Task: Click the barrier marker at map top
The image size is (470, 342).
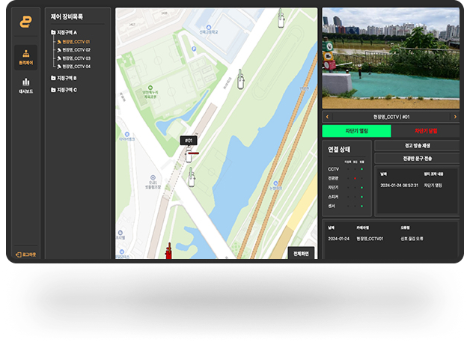Action: (281, 18)
